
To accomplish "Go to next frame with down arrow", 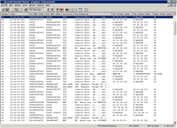I will pos(48,9).
